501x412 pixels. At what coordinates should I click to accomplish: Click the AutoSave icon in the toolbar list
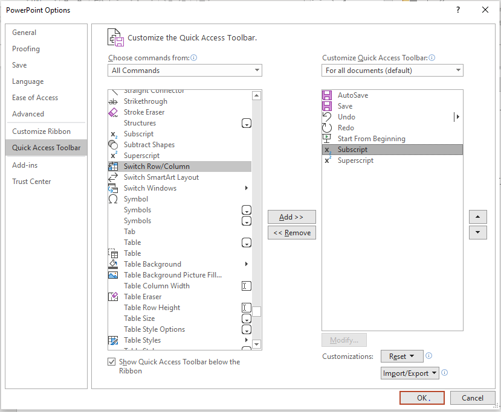click(327, 95)
